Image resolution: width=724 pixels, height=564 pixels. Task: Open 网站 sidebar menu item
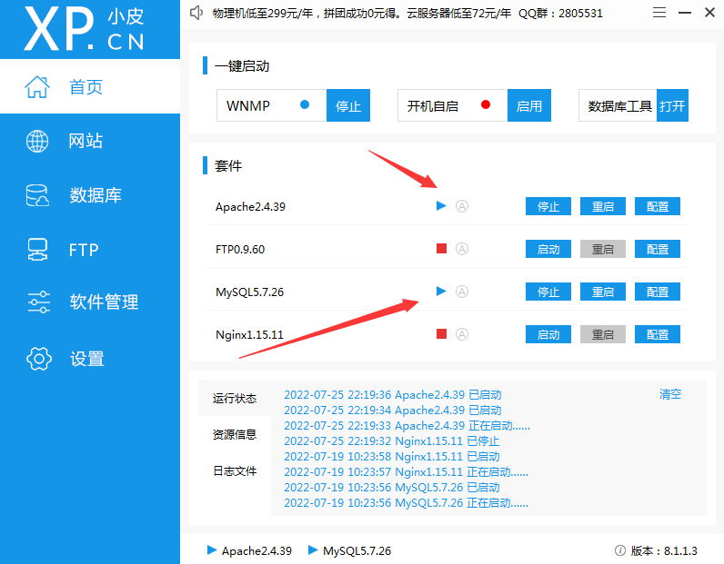tap(90, 141)
